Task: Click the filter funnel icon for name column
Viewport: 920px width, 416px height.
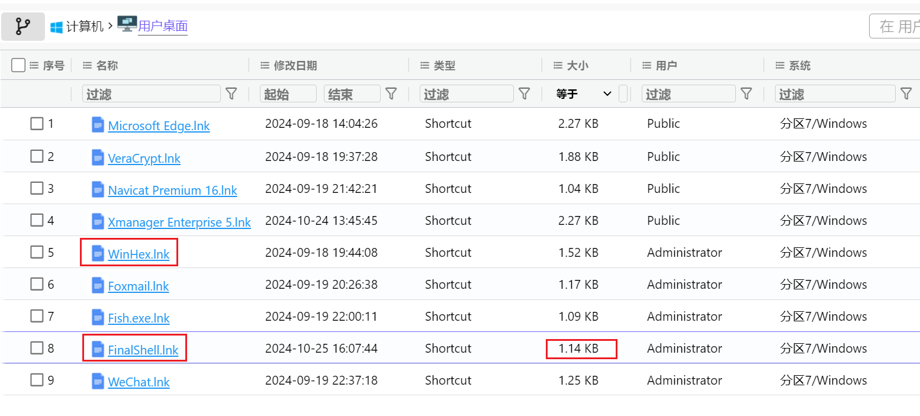Action: coord(231,93)
